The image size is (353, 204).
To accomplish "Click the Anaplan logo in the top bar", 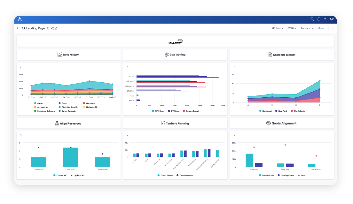I will [x=20, y=19].
